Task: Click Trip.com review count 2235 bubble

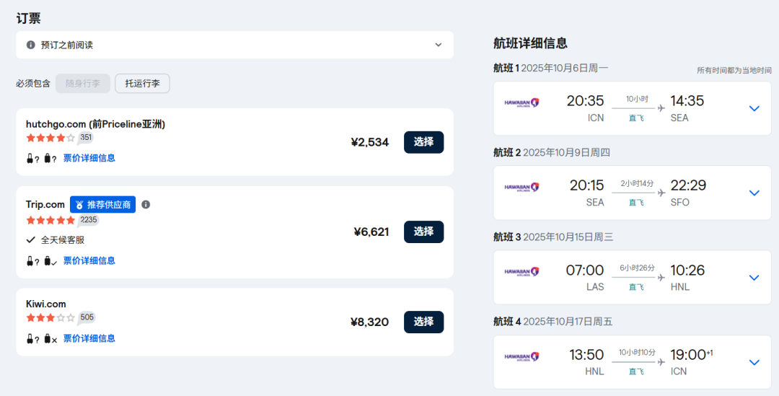Action: click(89, 219)
